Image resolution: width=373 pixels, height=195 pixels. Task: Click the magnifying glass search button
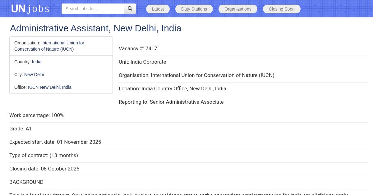click(130, 9)
